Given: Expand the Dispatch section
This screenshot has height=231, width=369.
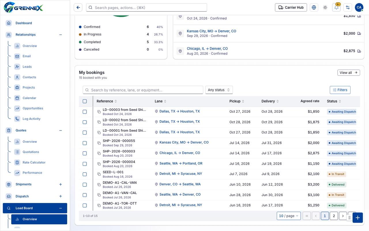Looking at the screenshot, I should click(x=61, y=196).
